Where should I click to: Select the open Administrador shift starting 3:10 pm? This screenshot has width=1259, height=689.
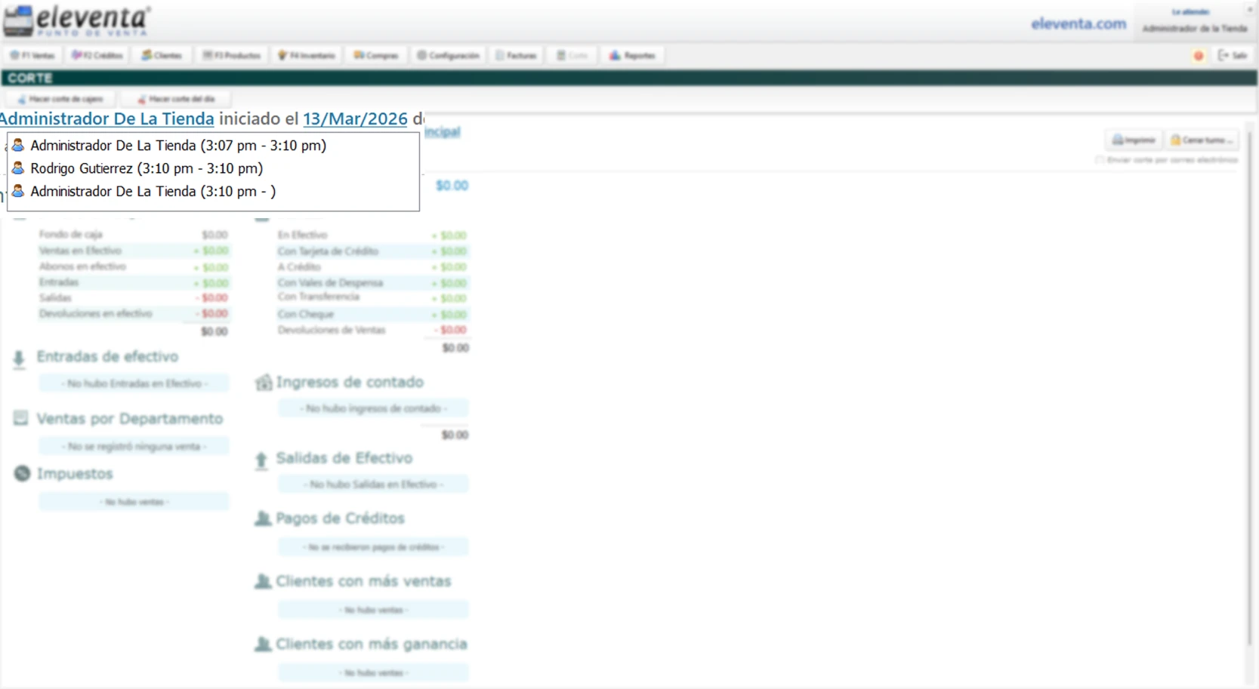(153, 192)
